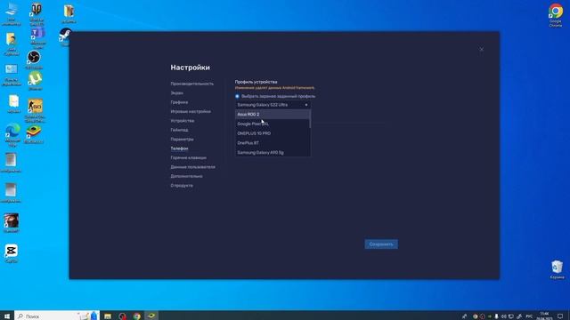Open the Экран settings section
The height and width of the screenshot is (320, 570).
click(x=176, y=92)
